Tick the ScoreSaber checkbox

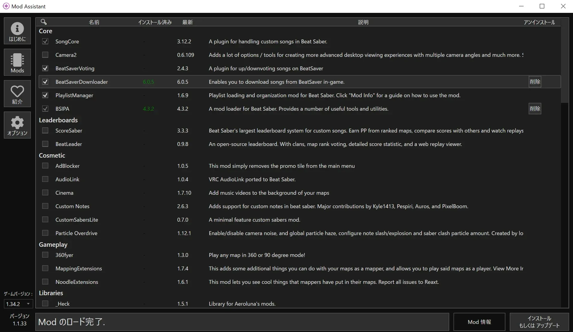(x=45, y=130)
